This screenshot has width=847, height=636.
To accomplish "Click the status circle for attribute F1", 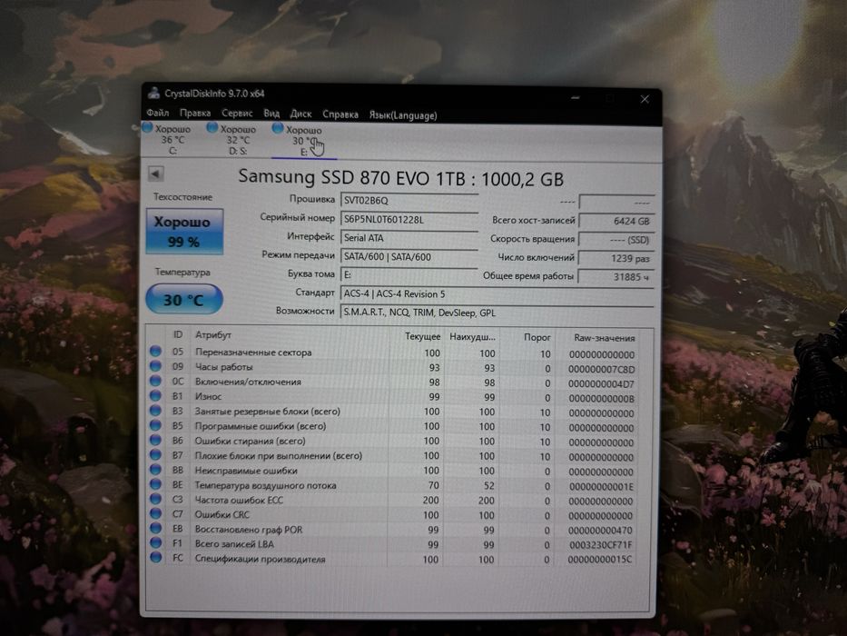I will 155,542.
